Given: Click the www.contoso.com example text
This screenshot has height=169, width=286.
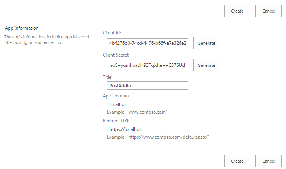Looking at the screenshot, I should [137, 112].
